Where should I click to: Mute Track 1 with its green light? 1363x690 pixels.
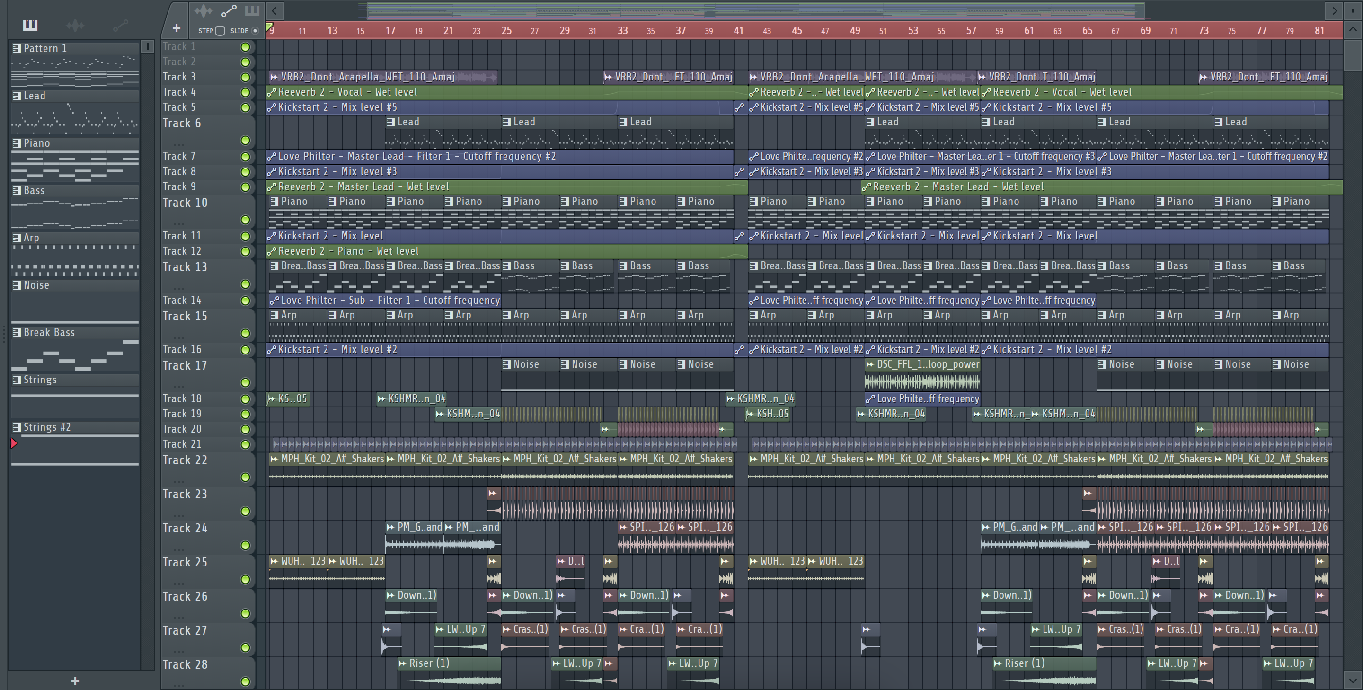[x=245, y=47]
